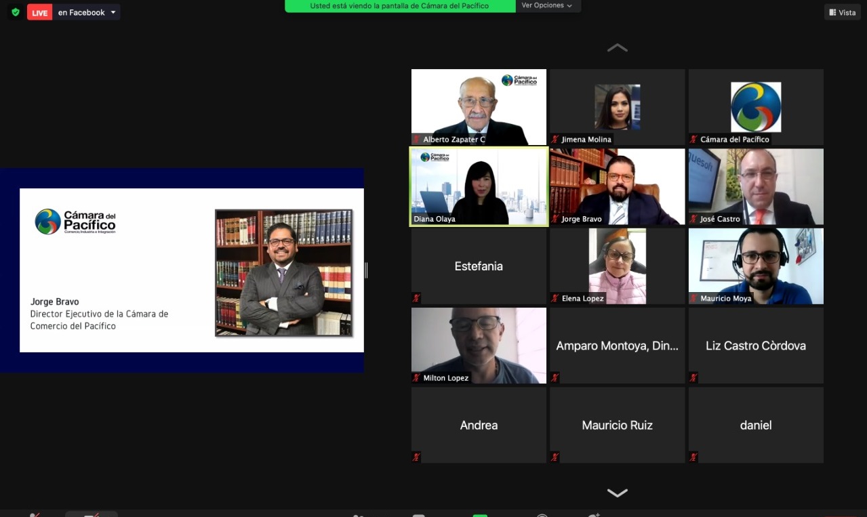The height and width of the screenshot is (517, 867).
Task: Select Milton Lopez video tile
Action: (x=479, y=346)
